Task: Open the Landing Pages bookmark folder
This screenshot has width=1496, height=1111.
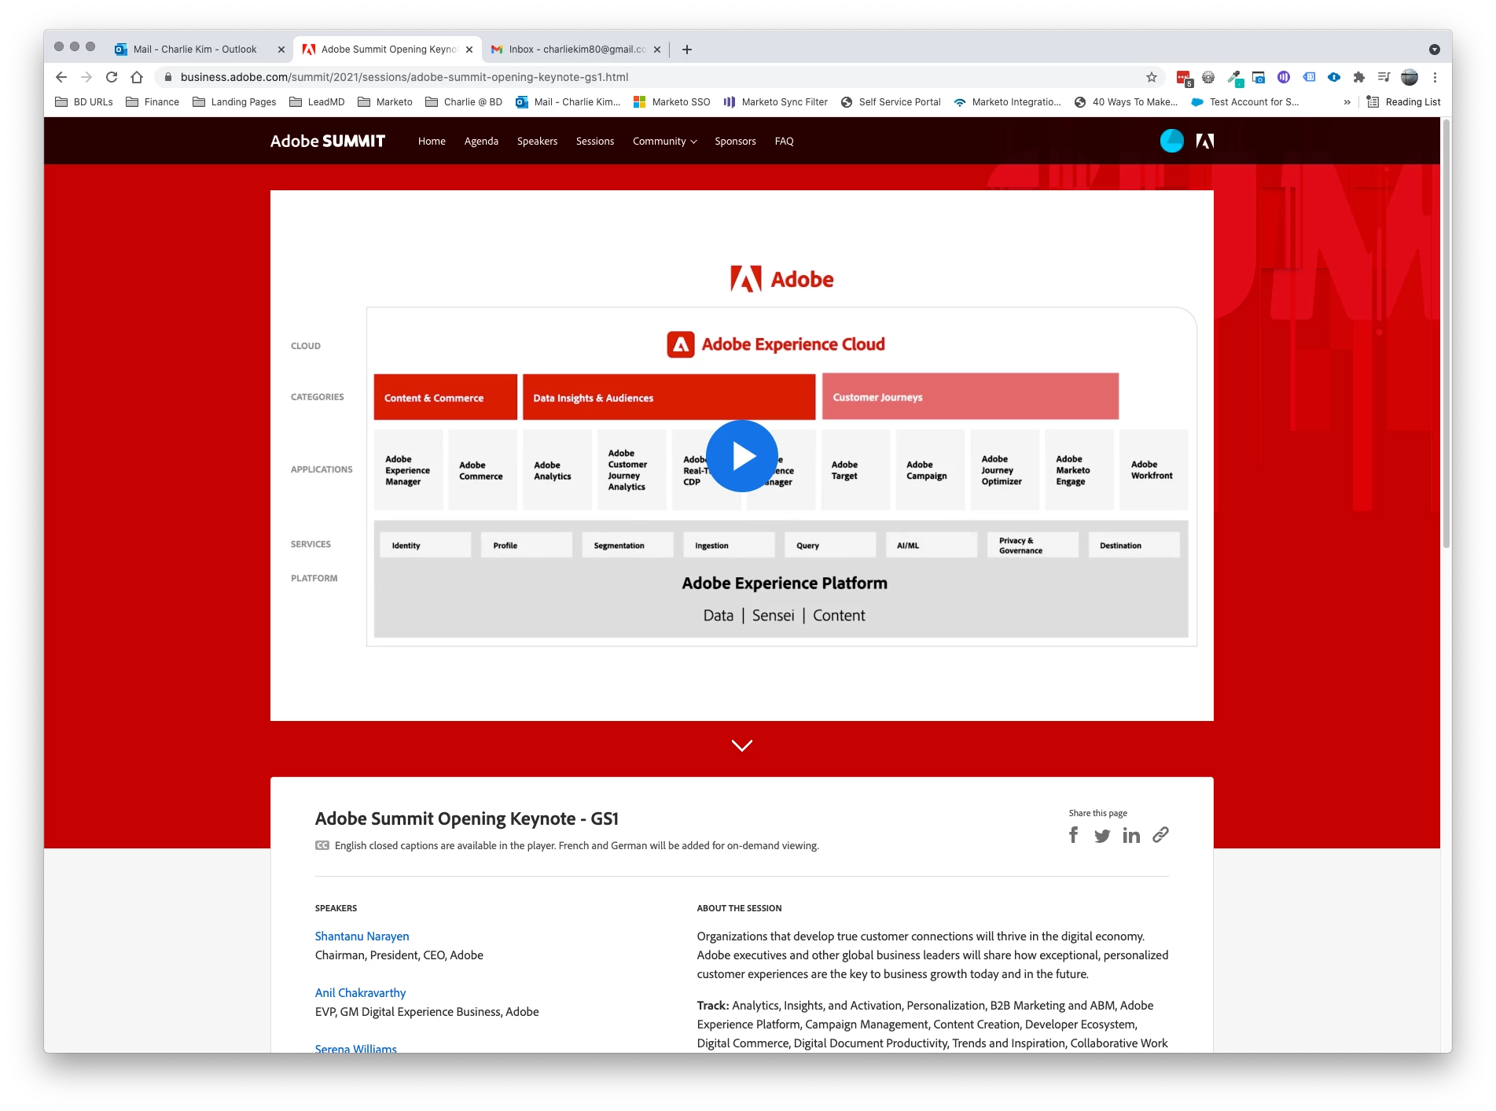Action: coord(234,102)
